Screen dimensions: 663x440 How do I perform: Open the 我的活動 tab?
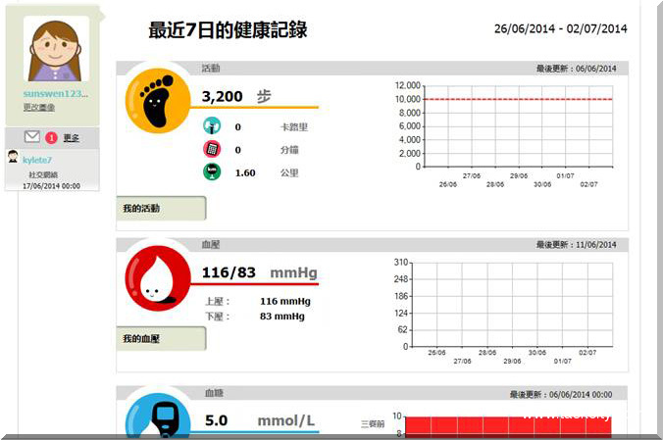tap(160, 209)
